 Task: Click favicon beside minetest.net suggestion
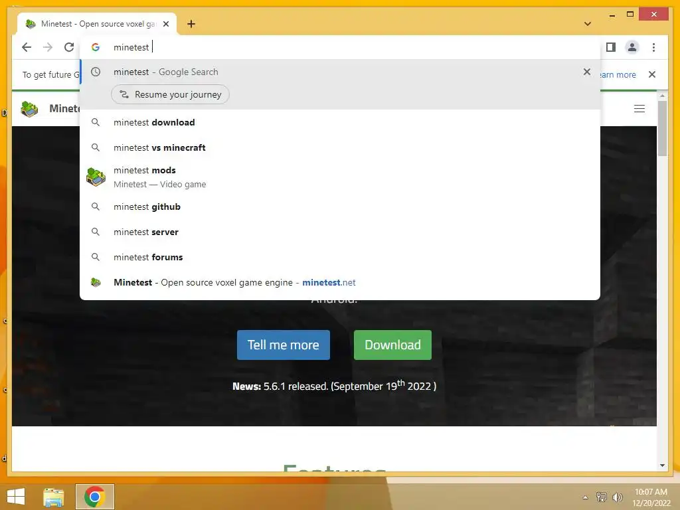[96, 282]
